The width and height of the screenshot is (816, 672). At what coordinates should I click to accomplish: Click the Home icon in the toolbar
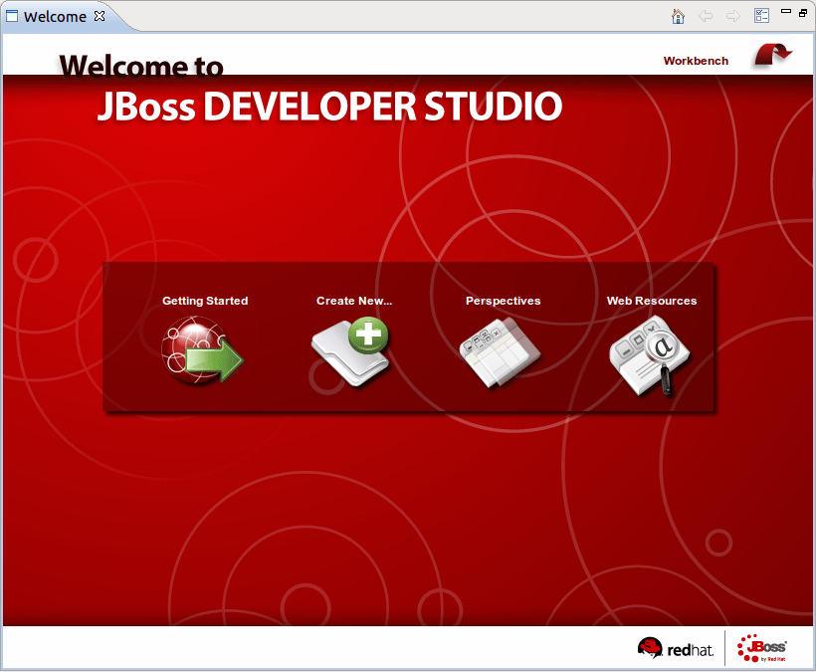(678, 16)
